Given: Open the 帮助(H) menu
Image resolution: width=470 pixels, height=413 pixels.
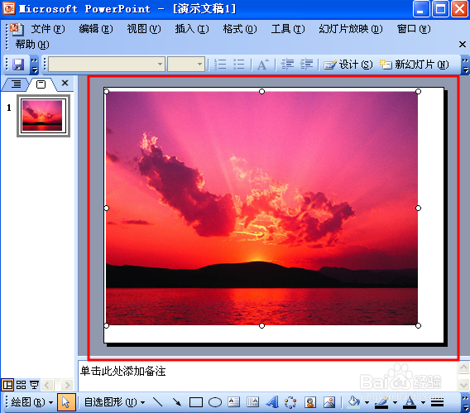Looking at the screenshot, I should (32, 45).
